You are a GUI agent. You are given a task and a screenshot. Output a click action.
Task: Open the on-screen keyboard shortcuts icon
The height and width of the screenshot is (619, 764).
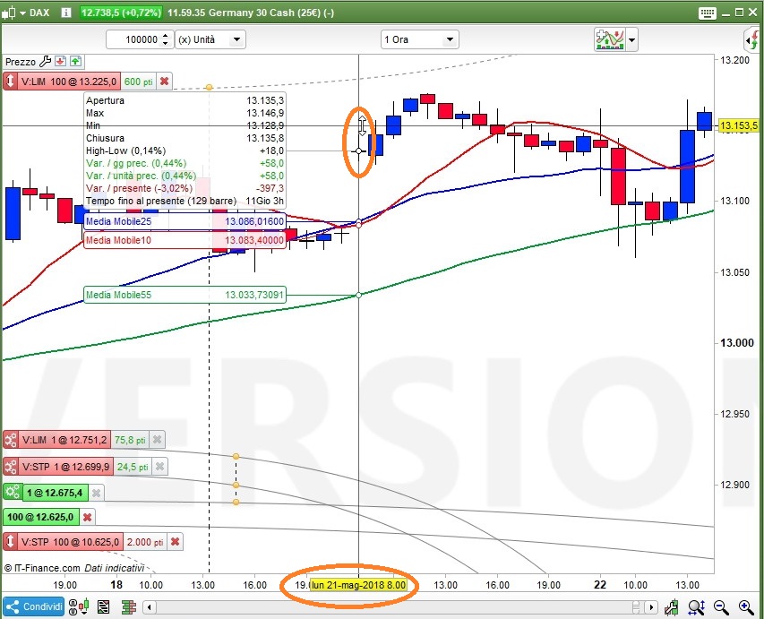[x=707, y=13]
